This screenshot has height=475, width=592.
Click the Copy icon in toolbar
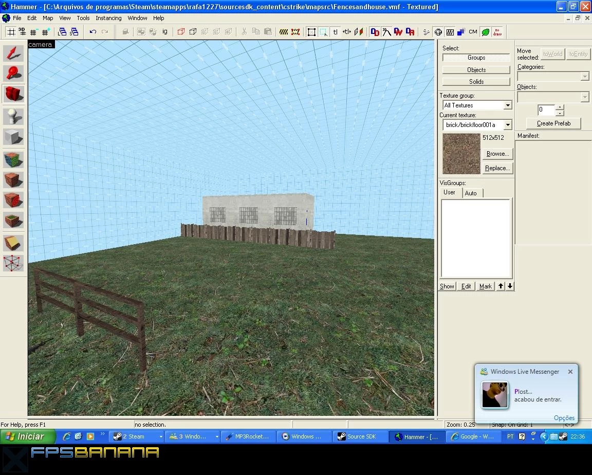point(256,32)
